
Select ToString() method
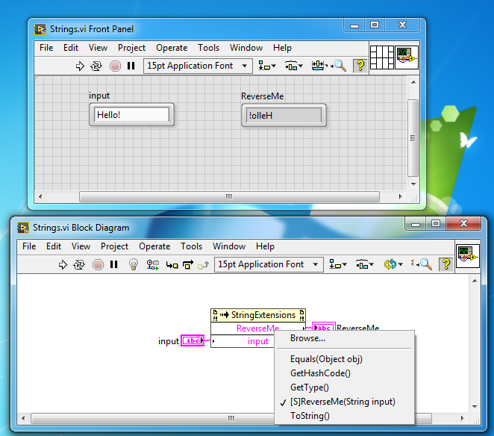point(344,416)
